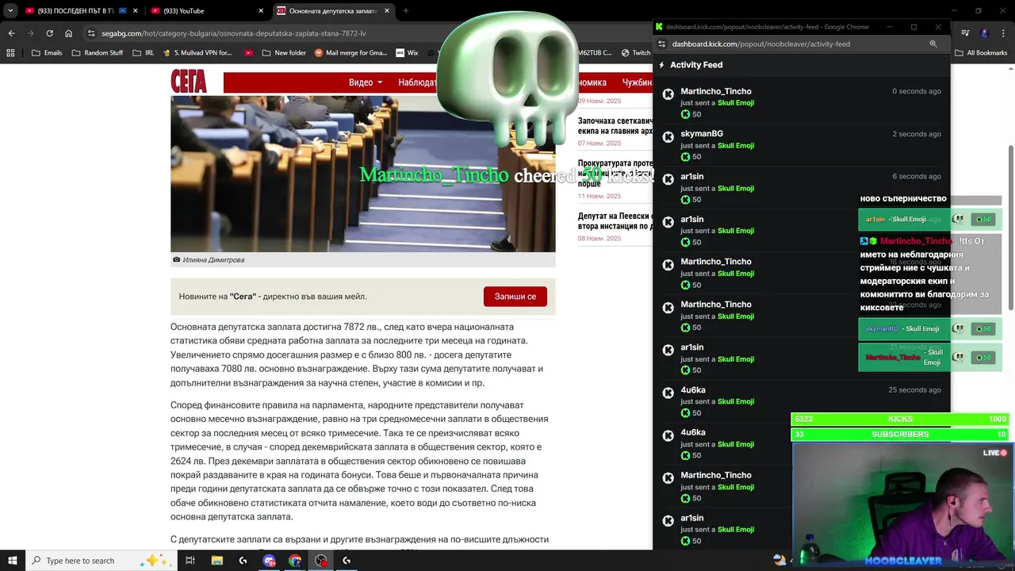This screenshot has height=571, width=1015.
Task: Click the KICKS goal progress bar
Action: pyautogui.click(x=900, y=419)
